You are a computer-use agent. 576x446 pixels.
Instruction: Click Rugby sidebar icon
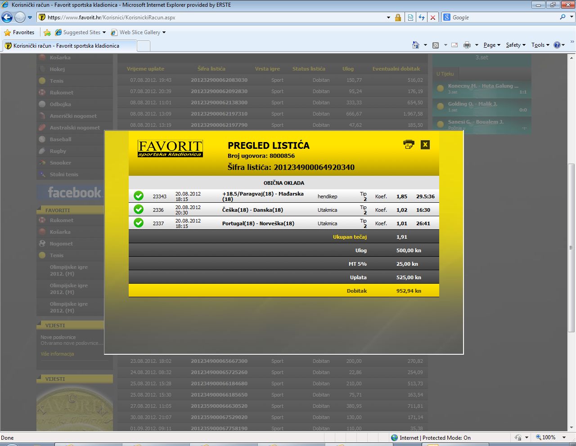tap(42, 151)
